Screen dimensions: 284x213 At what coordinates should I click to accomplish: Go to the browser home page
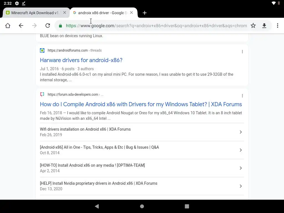(7, 26)
